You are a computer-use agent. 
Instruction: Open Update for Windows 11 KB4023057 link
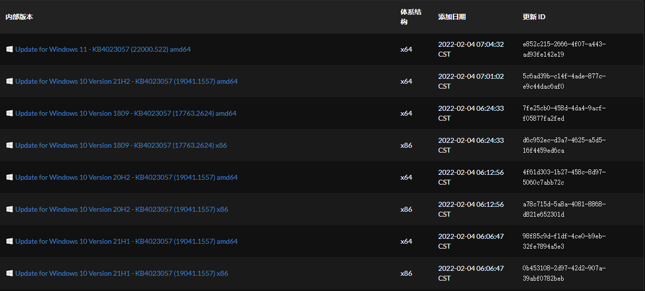tap(103, 49)
